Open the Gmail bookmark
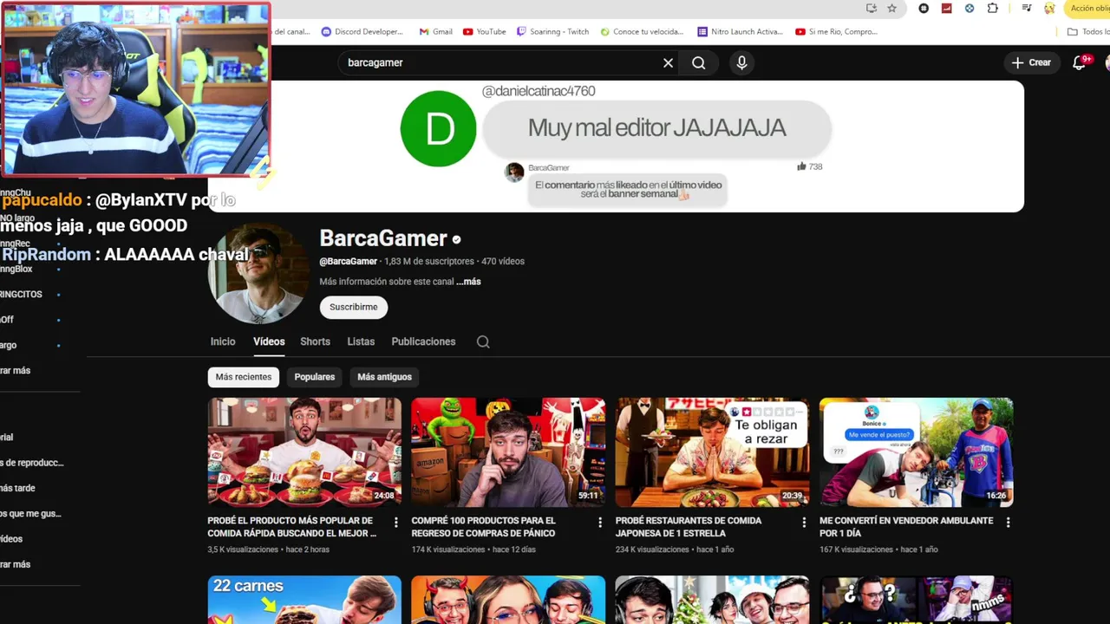 [436, 31]
